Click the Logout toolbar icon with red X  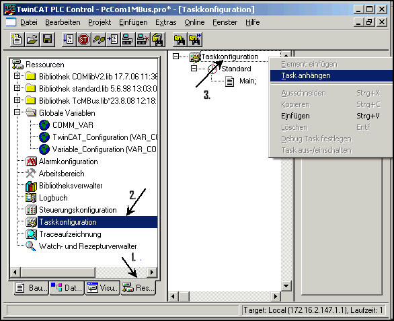pos(143,40)
